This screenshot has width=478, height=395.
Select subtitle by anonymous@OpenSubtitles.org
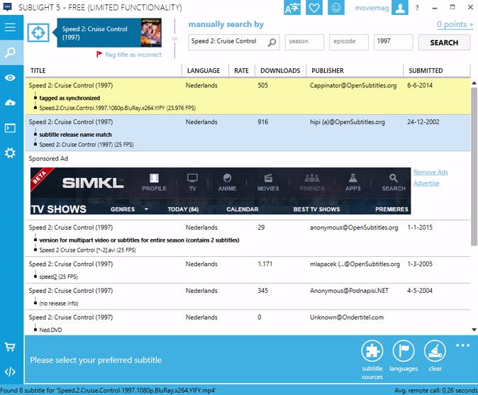point(248,238)
